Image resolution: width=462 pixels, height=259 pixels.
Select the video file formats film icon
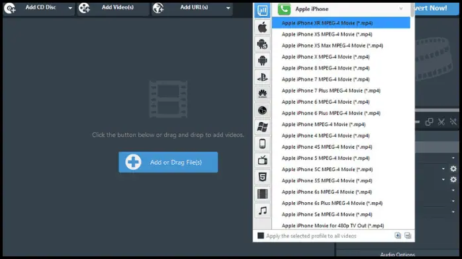coord(262,194)
